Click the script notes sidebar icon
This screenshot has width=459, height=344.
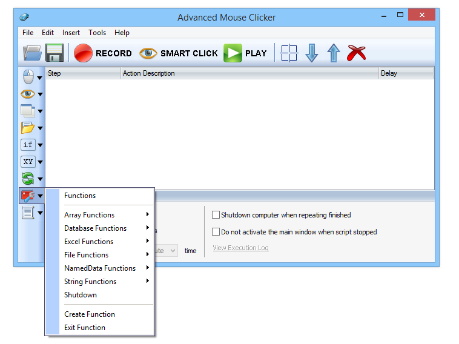coord(28,212)
